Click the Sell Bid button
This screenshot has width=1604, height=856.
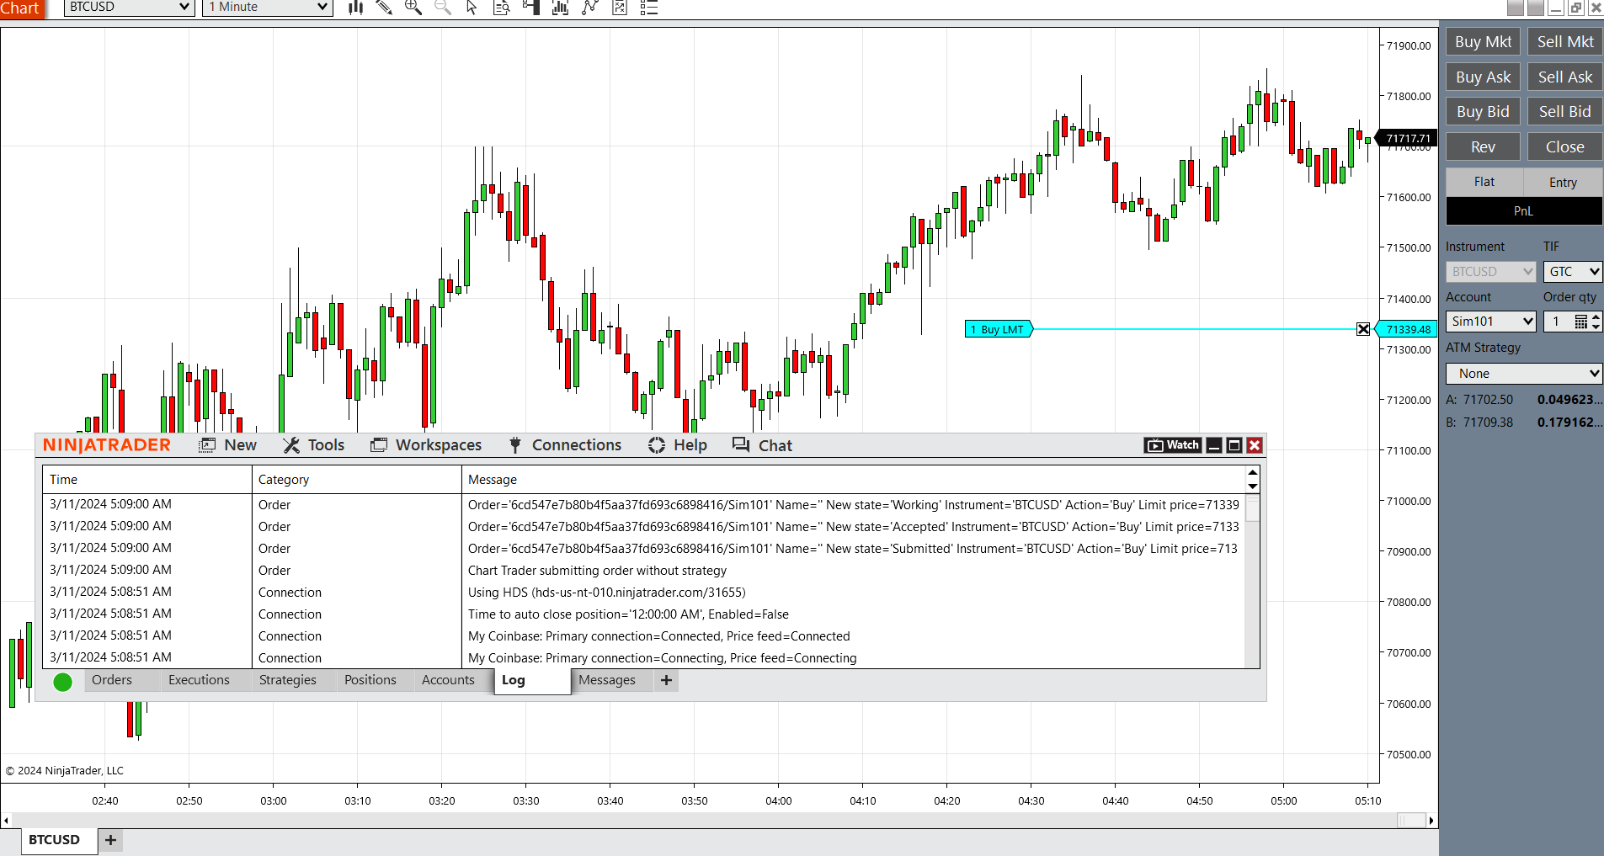click(1565, 112)
